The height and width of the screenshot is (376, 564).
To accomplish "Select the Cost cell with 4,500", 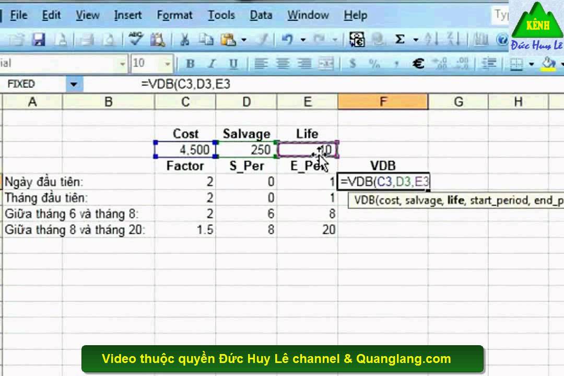I will pos(185,149).
